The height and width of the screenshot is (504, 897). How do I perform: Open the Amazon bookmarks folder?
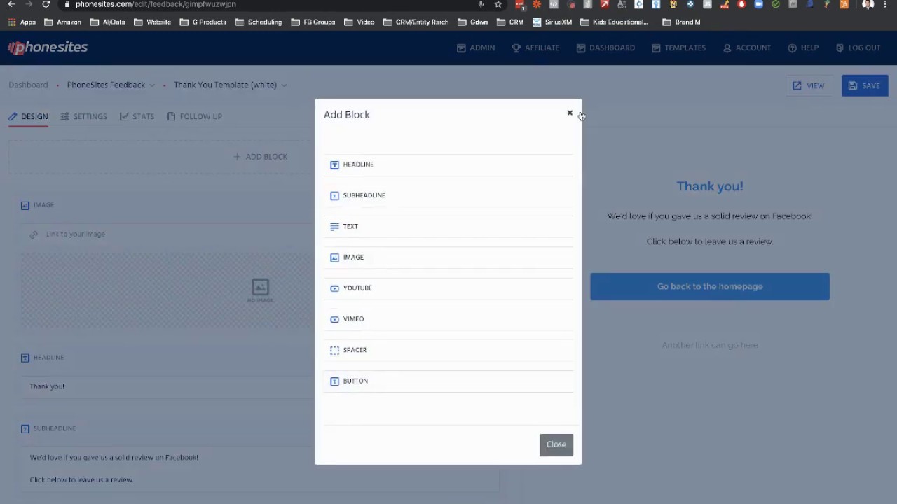pos(62,22)
